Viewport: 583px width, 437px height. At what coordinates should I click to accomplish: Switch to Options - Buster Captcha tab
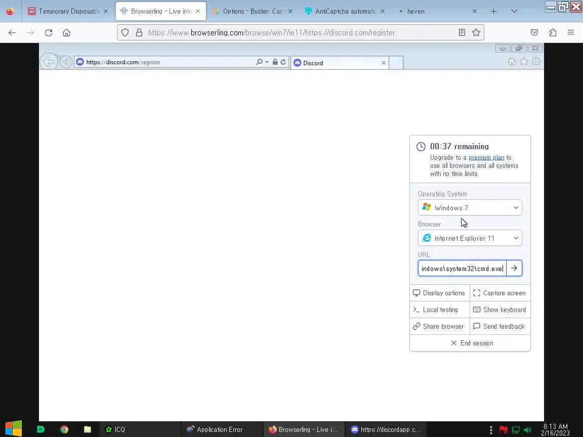[x=253, y=12]
